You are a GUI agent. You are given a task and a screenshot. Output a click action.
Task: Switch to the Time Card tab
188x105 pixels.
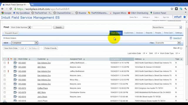tap(168, 33)
